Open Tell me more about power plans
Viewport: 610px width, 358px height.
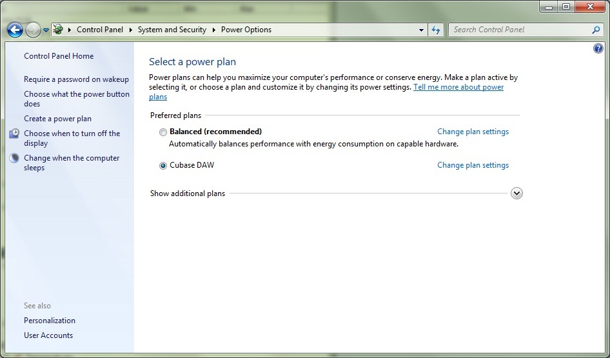[x=458, y=87]
